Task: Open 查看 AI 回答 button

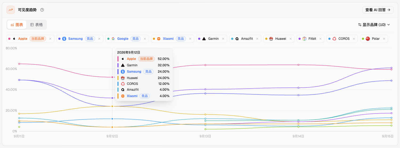Action: (x=378, y=10)
